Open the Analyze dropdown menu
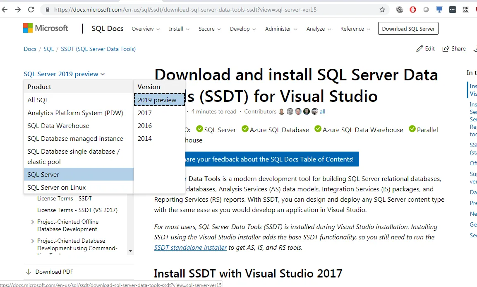477x287 pixels. tap(319, 29)
